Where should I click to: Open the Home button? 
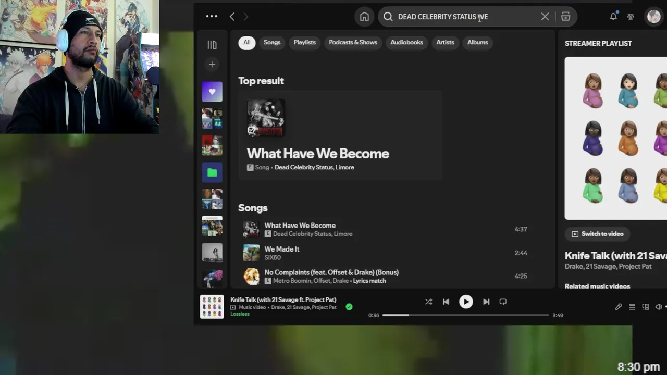coord(364,17)
